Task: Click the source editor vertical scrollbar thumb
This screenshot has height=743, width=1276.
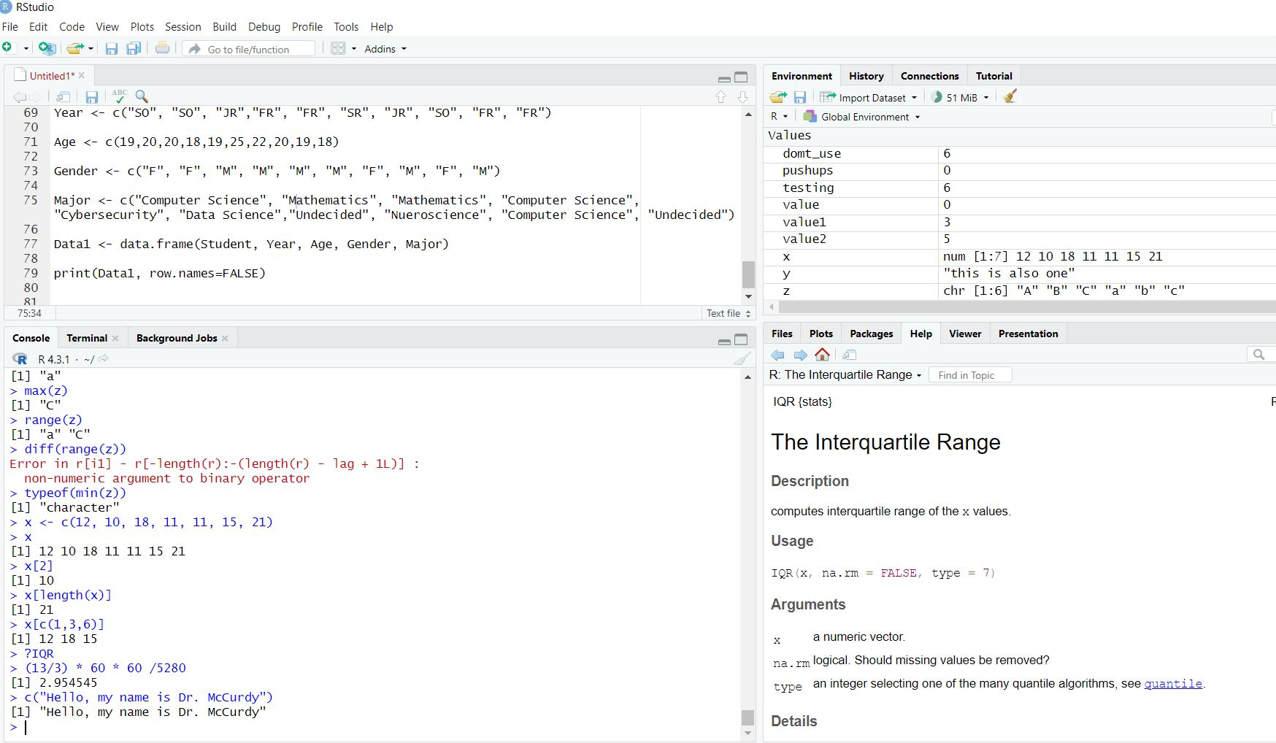Action: click(748, 274)
